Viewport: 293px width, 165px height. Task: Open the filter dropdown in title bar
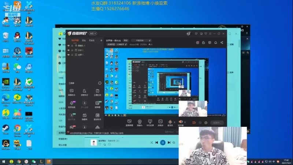206,34
